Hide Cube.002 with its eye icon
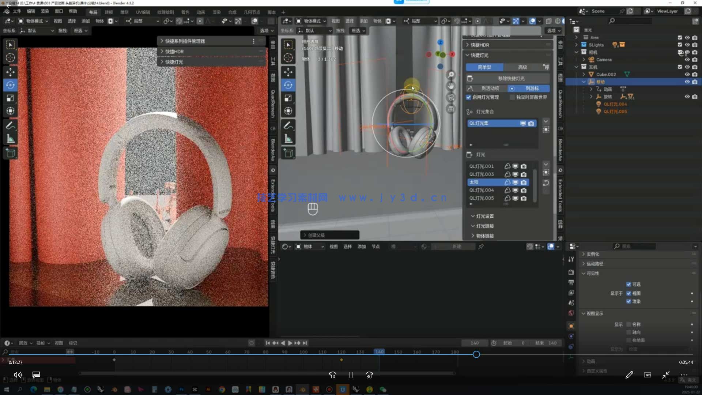 pyautogui.click(x=687, y=74)
